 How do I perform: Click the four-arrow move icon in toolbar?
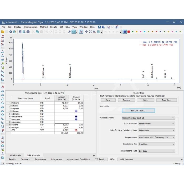86,32
